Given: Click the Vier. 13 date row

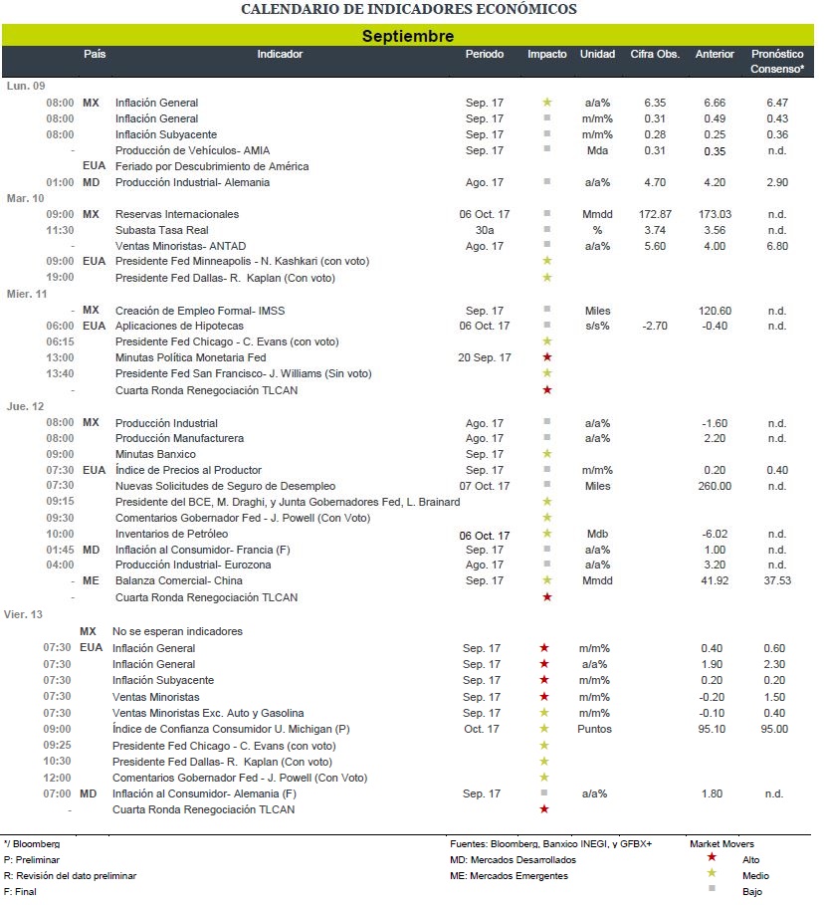Looking at the screenshot, I should (x=23, y=614).
